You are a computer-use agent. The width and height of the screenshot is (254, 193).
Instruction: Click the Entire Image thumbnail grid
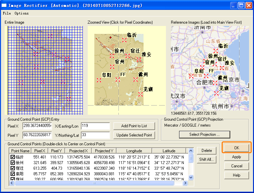[44, 70]
